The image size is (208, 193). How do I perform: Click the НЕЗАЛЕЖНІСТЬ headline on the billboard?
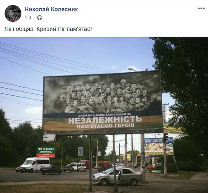(x=105, y=119)
